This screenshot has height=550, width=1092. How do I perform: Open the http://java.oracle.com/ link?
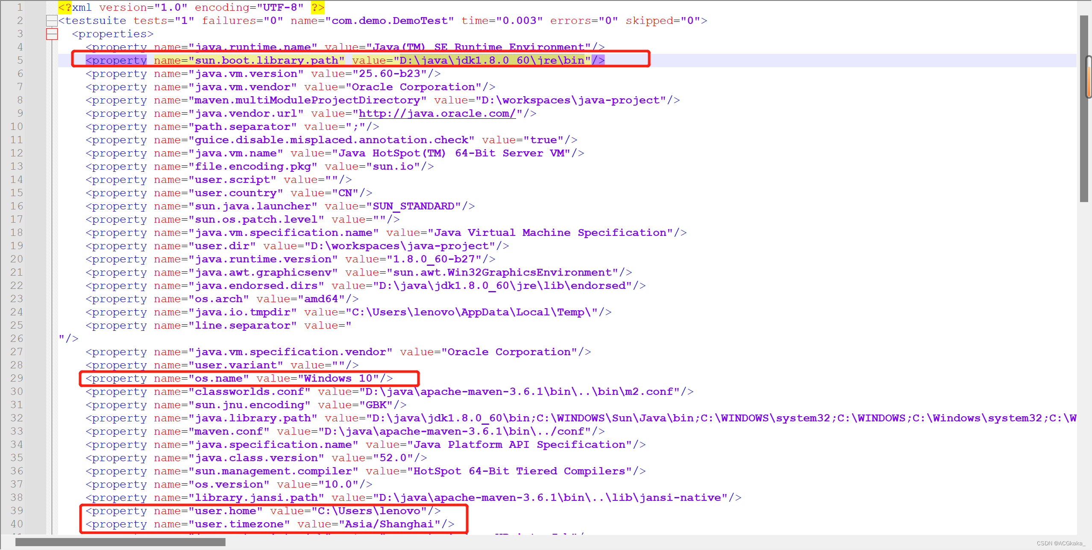[x=437, y=113]
